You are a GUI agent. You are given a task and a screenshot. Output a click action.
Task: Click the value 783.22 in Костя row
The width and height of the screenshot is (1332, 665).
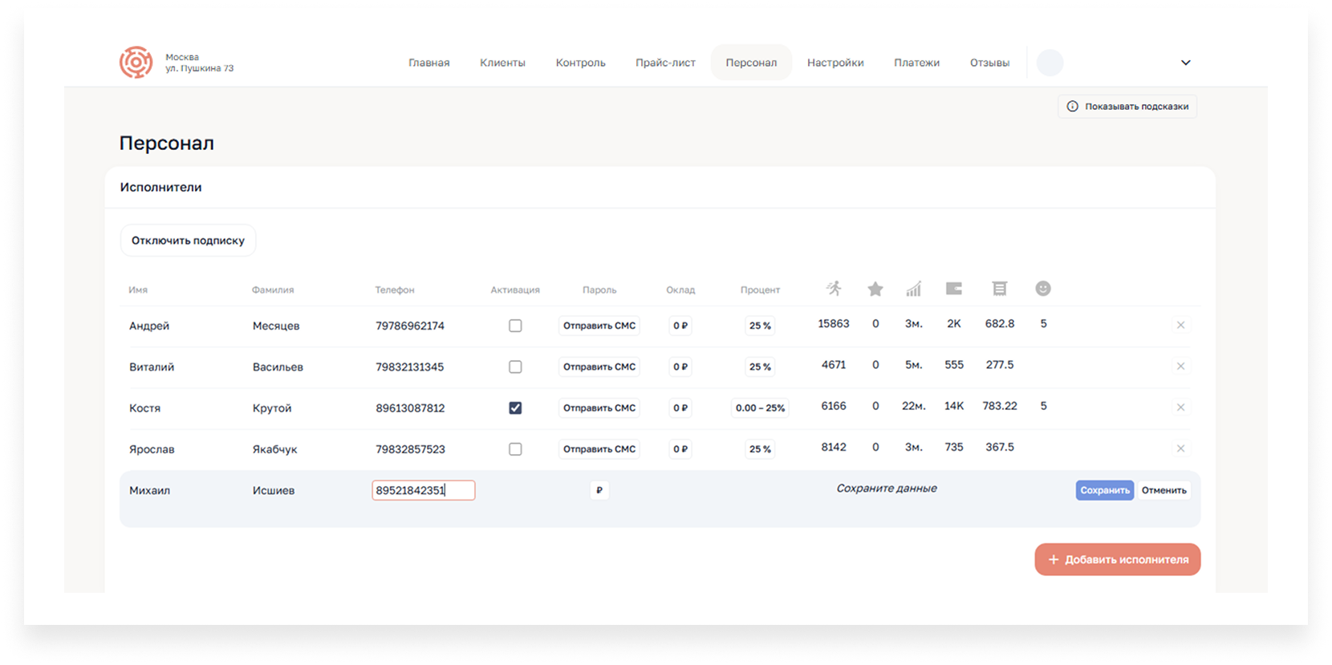pyautogui.click(x=1000, y=406)
